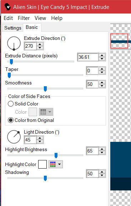131x206 pixels.
Task: Open the Edit menu
Action: coord(8,18)
